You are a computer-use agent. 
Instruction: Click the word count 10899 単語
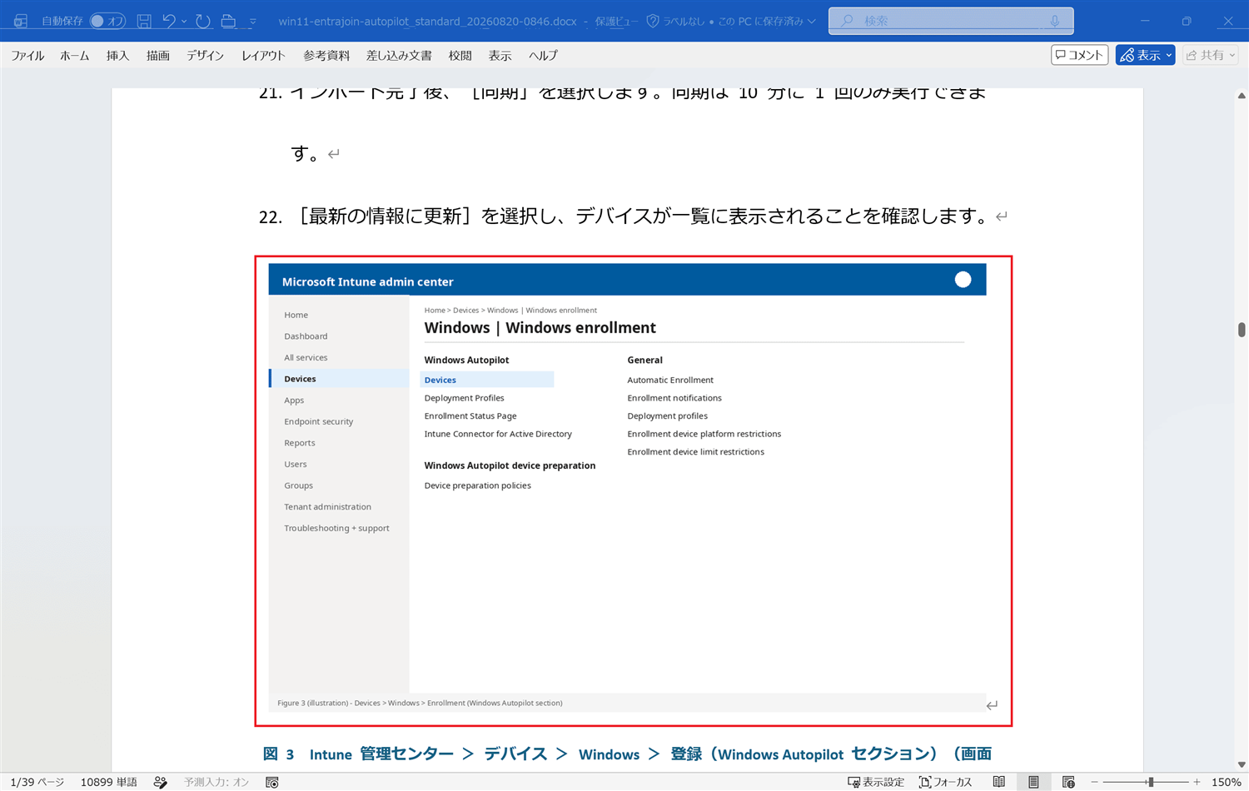click(x=108, y=782)
